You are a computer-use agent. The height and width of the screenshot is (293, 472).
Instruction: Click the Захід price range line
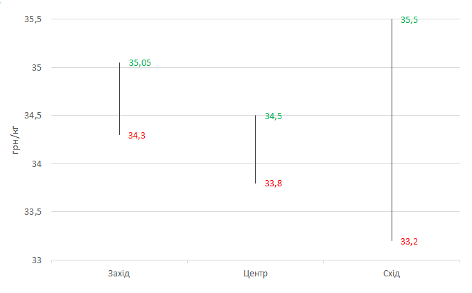click(x=119, y=98)
